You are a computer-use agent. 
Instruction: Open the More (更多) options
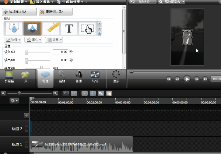(x=116, y=77)
